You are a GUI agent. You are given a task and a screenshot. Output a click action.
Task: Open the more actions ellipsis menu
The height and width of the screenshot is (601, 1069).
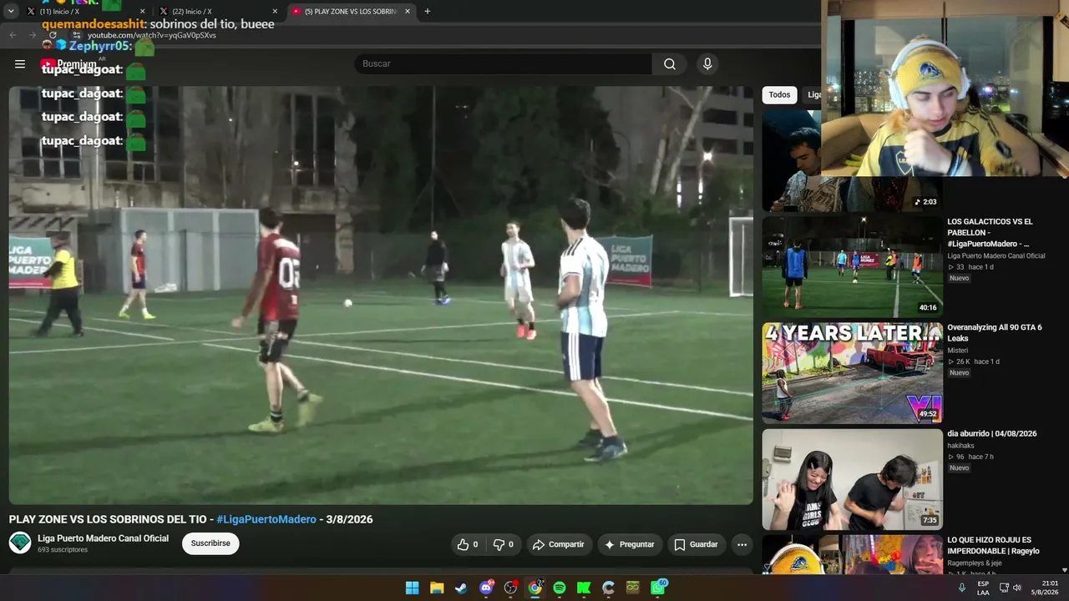pyautogui.click(x=742, y=544)
